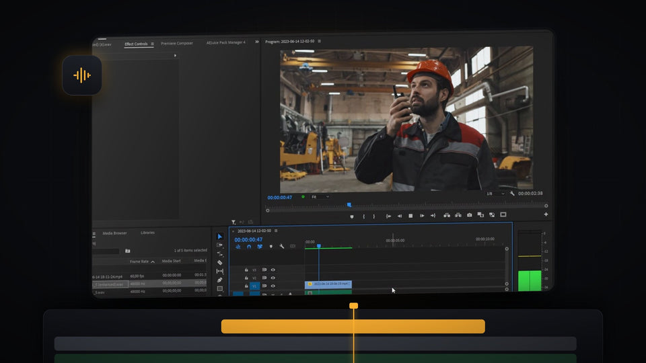The width and height of the screenshot is (646, 363).
Task: Click the project panel new bin icon
Action: 128,251
